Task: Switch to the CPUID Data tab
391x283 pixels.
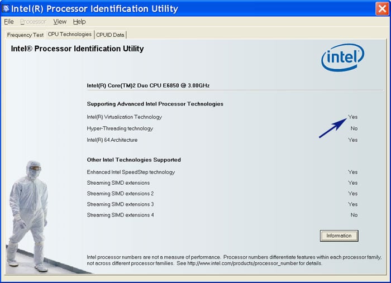Action: [110, 35]
